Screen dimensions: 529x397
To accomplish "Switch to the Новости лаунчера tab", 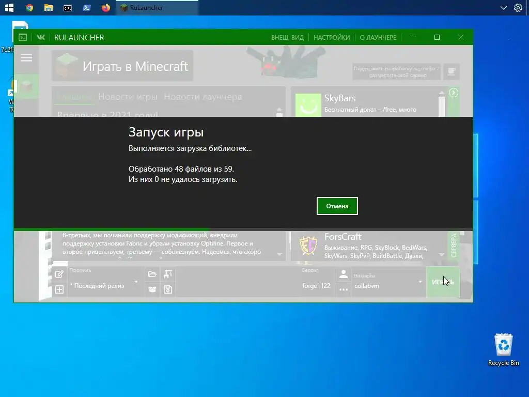I will (203, 97).
